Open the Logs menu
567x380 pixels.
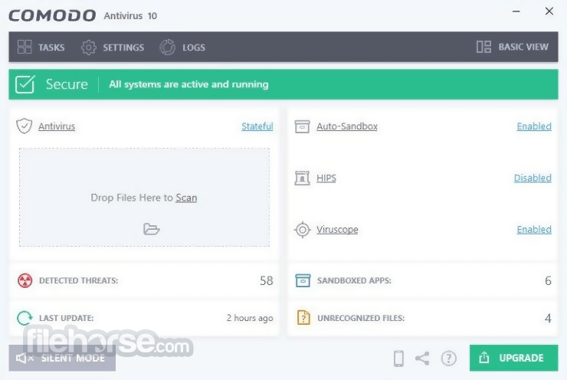182,47
